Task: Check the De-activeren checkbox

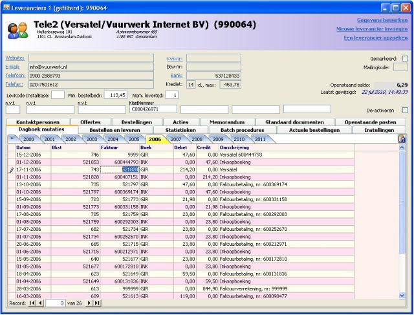Action: [x=404, y=110]
